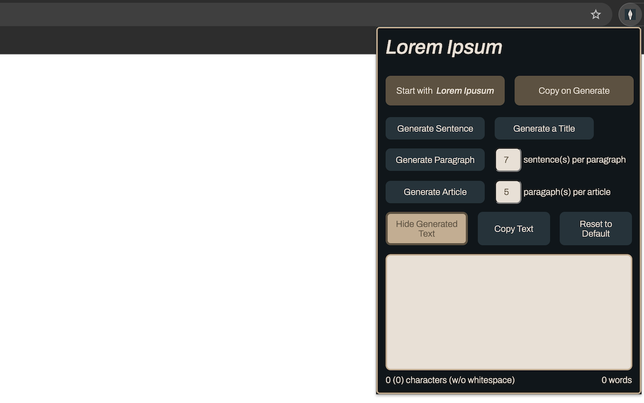Toggle the Start with Lorem Ipsum option
This screenshot has width=644, height=403.
click(x=445, y=91)
